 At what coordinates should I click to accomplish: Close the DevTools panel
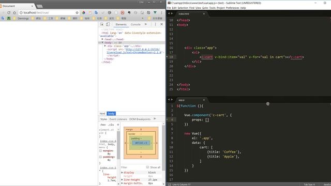coord(161,24)
